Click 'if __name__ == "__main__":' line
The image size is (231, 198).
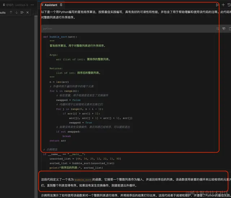tap(64, 154)
